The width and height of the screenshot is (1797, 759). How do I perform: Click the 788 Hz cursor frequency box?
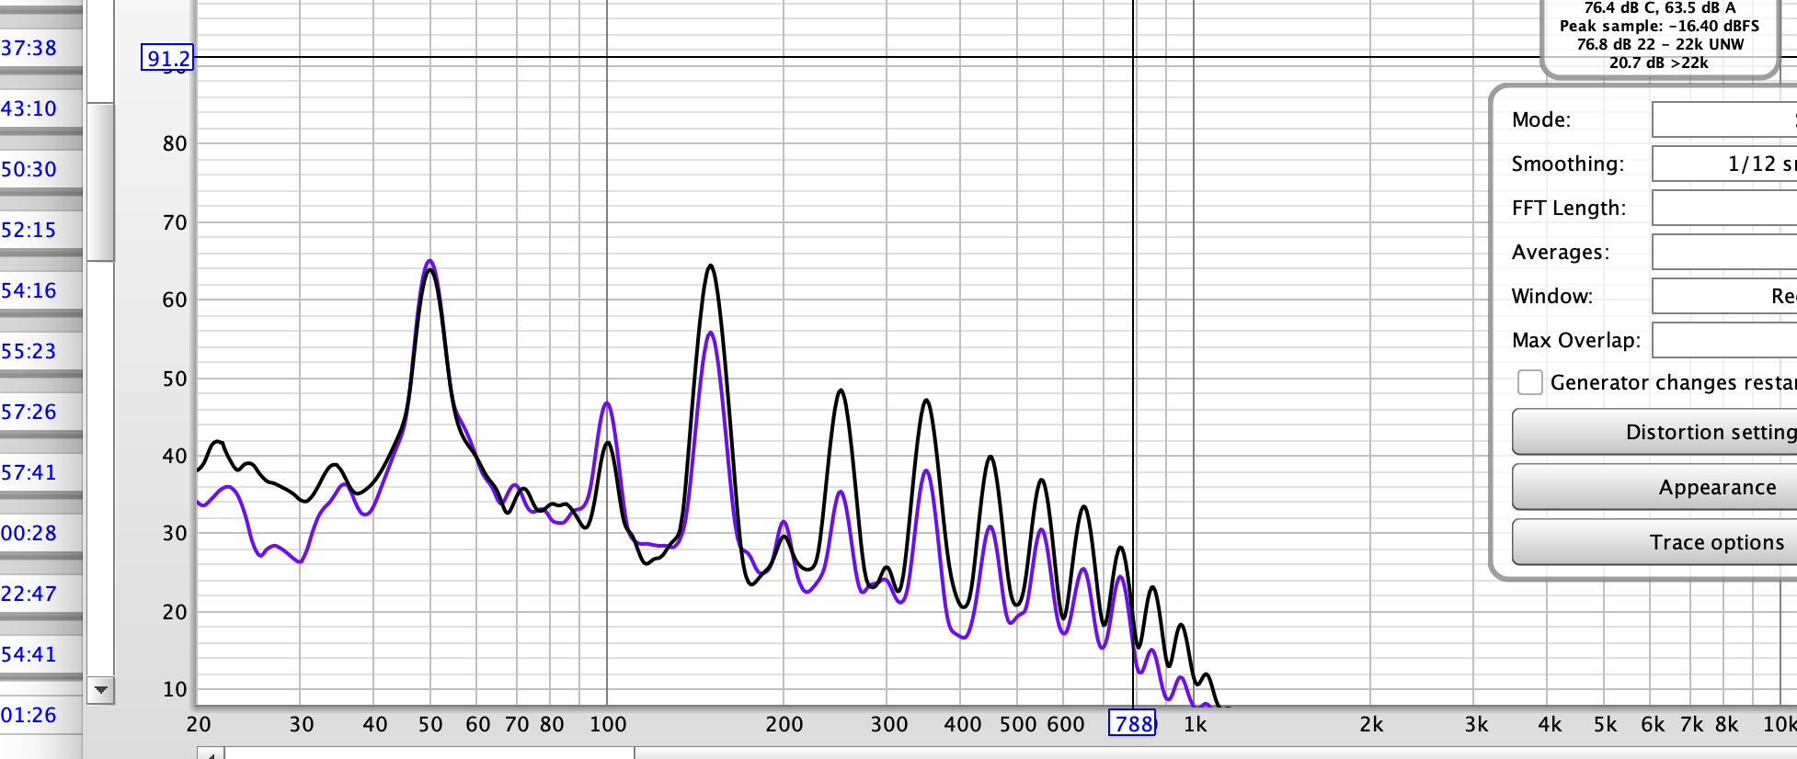(x=1132, y=724)
